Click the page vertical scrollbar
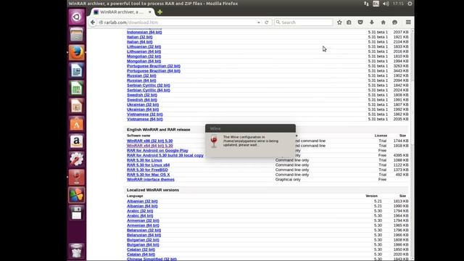This screenshot has height=261, width=464. pos(413,145)
